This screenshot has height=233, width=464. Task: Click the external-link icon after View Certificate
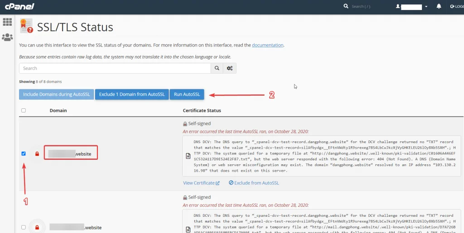(x=217, y=183)
